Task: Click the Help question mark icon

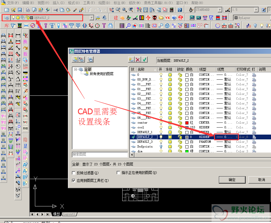Action: pyautogui.click(x=180, y=10)
